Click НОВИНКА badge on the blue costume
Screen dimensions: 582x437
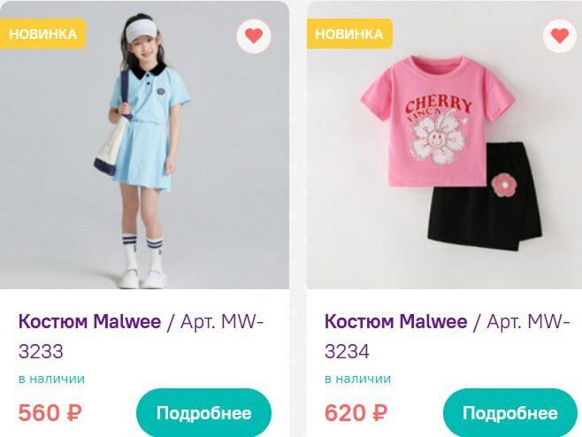coord(43,34)
